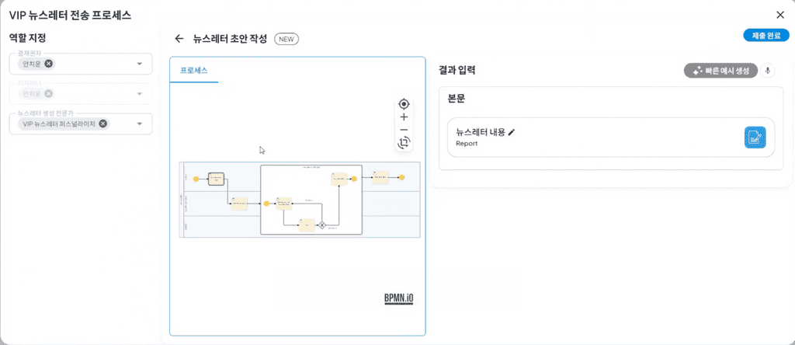Viewport: 795px width, 345px height.
Task: Click the 역할 지정 heading
Action: coord(28,37)
